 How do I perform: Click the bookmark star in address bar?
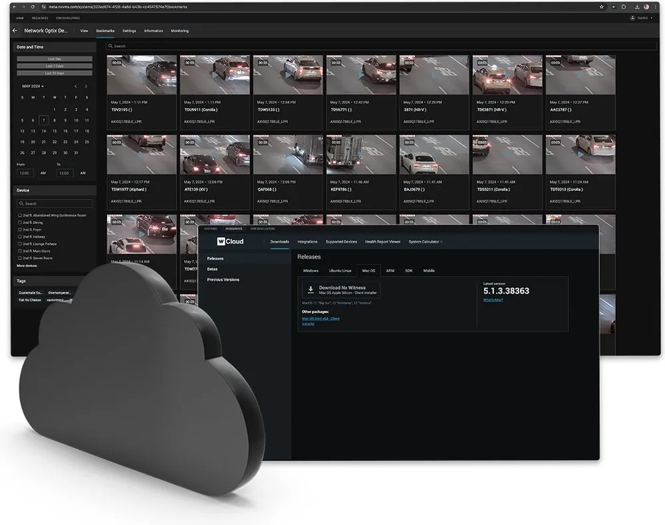point(601,7)
